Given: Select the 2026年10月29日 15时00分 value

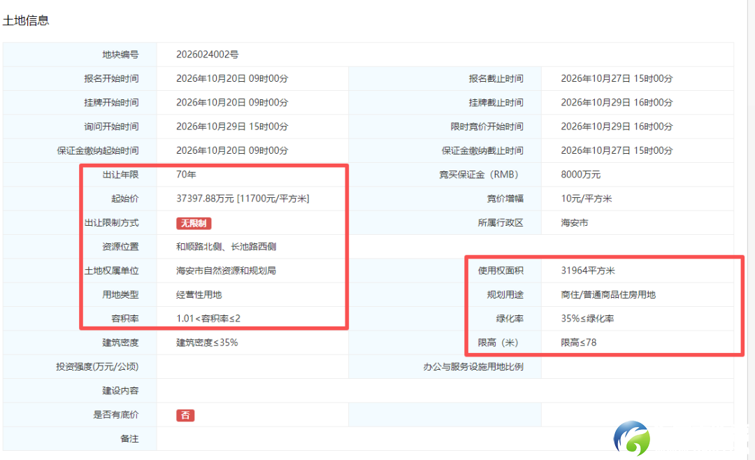Looking at the screenshot, I should click(x=232, y=127).
